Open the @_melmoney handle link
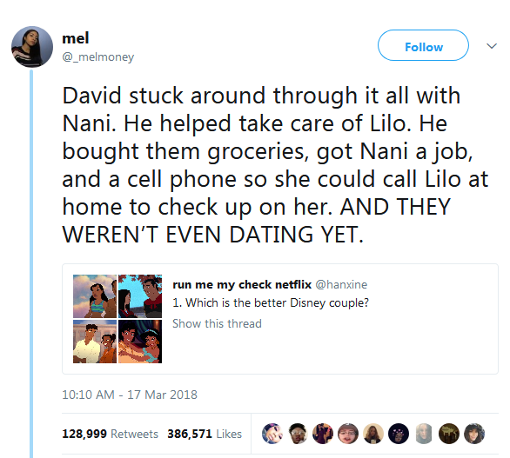This screenshot has width=510, height=458. (x=97, y=57)
